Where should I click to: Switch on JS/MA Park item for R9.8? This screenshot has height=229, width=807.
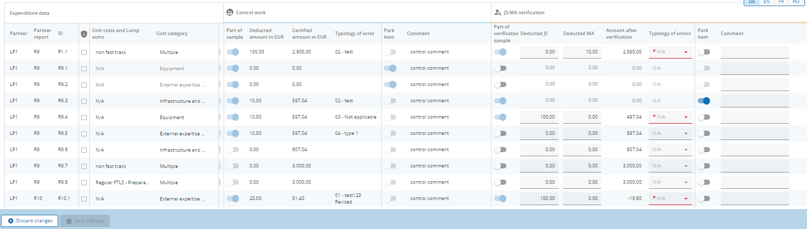tap(704, 182)
